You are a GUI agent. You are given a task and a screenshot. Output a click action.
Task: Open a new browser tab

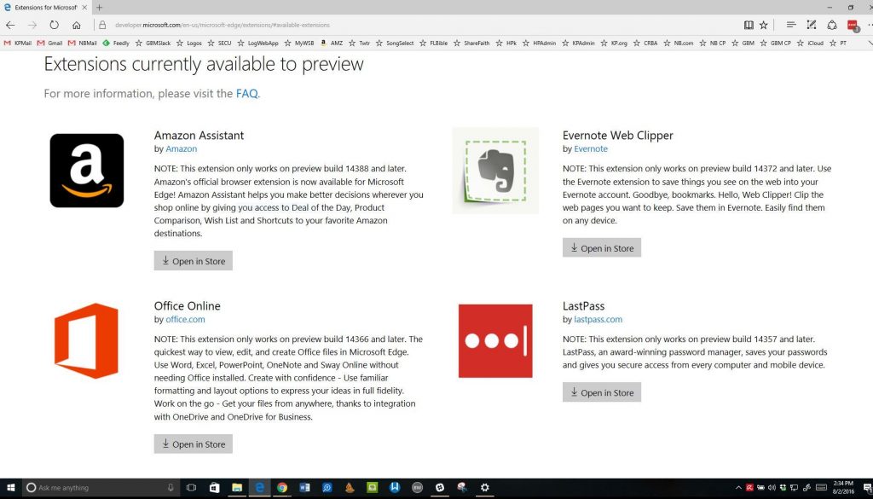[x=99, y=7]
